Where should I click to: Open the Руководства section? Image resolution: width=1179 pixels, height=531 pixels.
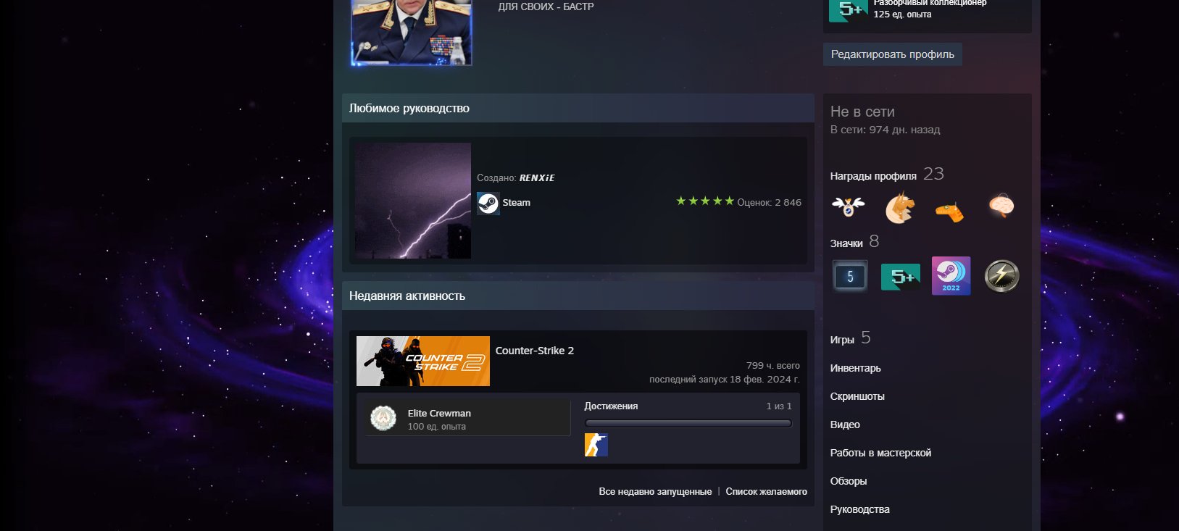pyautogui.click(x=860, y=509)
